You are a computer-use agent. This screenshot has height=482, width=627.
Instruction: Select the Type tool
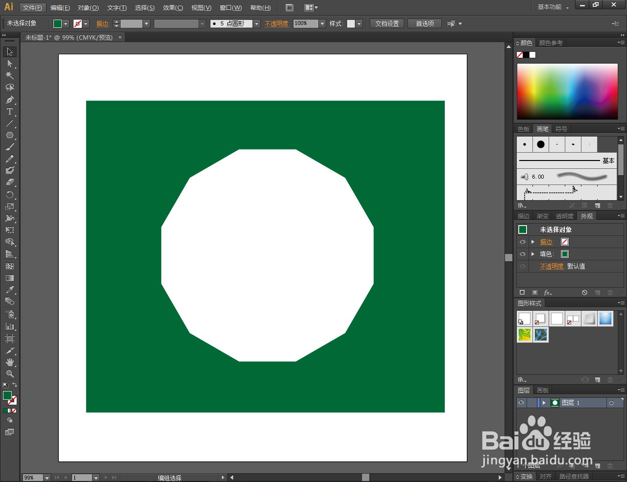[x=10, y=112]
